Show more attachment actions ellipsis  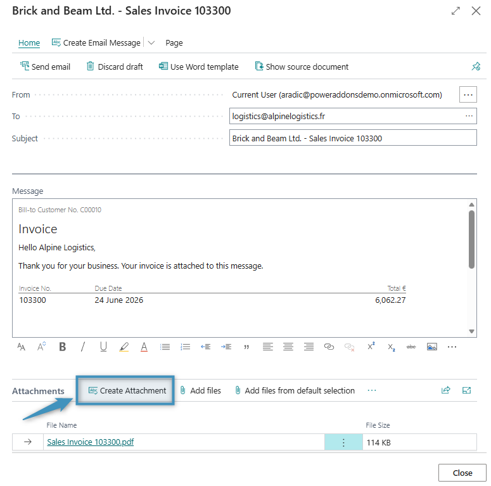(372, 390)
